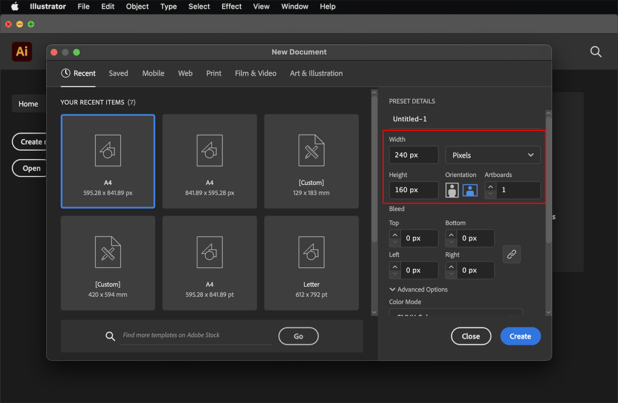
Task: Click the Right bleed value field
Action: (x=476, y=270)
